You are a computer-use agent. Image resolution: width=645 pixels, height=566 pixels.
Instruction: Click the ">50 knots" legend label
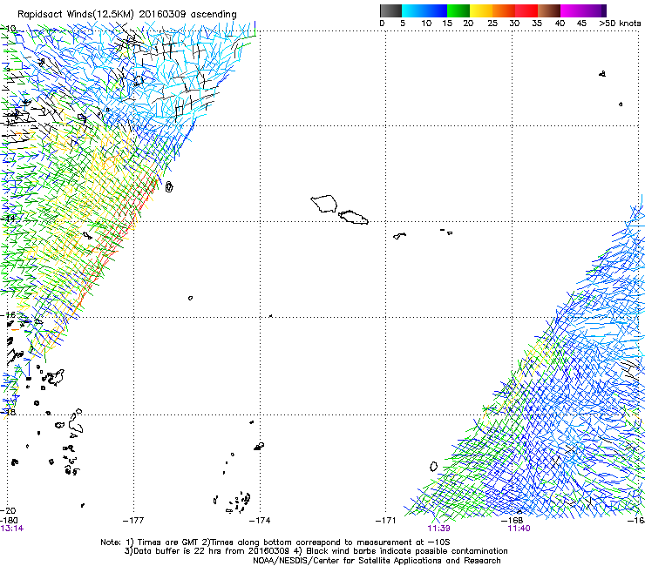(x=621, y=23)
